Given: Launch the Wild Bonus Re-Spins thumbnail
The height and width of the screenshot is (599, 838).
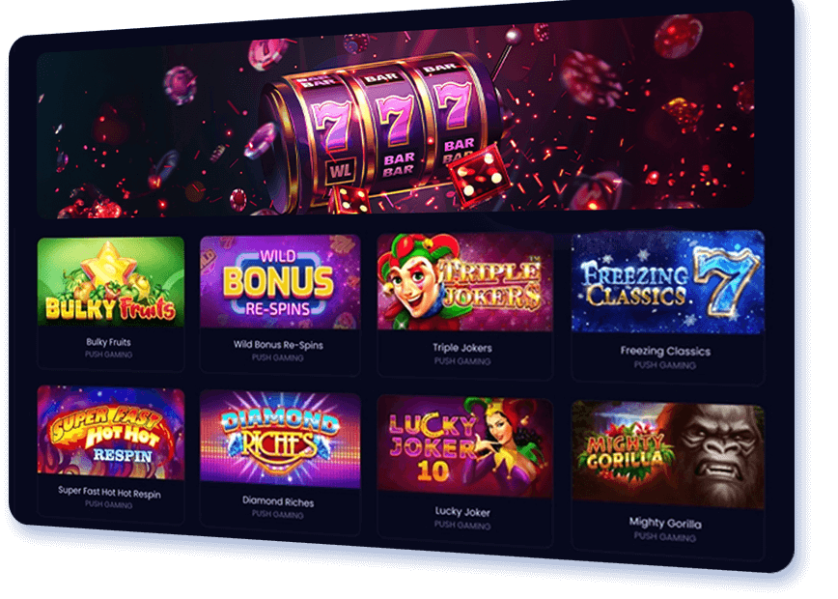Looking at the screenshot, I should pyautogui.click(x=280, y=281).
